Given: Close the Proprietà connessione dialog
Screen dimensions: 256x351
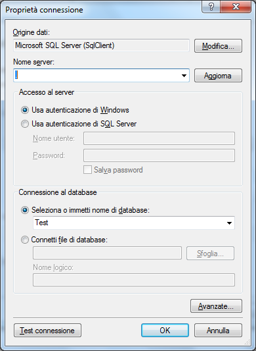Looking at the screenshot, I should tap(236, 7).
